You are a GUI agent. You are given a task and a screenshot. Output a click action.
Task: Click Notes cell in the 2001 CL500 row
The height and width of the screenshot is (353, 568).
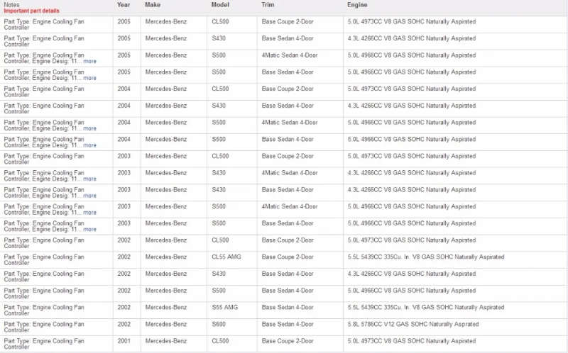44,344
